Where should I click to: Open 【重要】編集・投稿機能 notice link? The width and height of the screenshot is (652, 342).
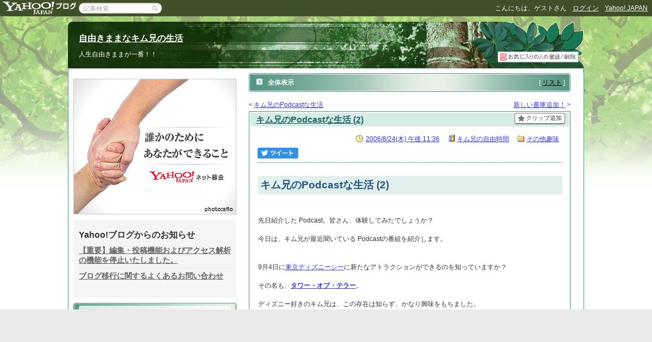click(x=155, y=255)
